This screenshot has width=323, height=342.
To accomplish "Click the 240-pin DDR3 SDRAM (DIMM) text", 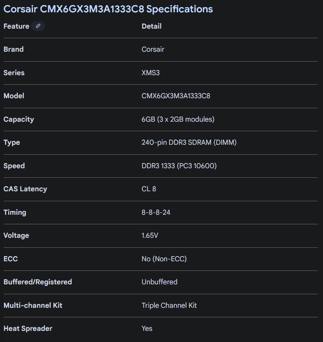I will 189,142.
